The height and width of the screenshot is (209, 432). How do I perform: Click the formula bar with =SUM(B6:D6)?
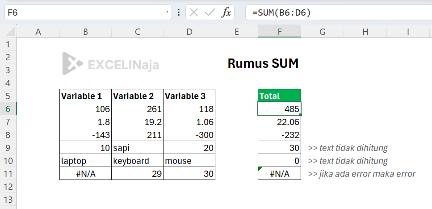click(339, 13)
